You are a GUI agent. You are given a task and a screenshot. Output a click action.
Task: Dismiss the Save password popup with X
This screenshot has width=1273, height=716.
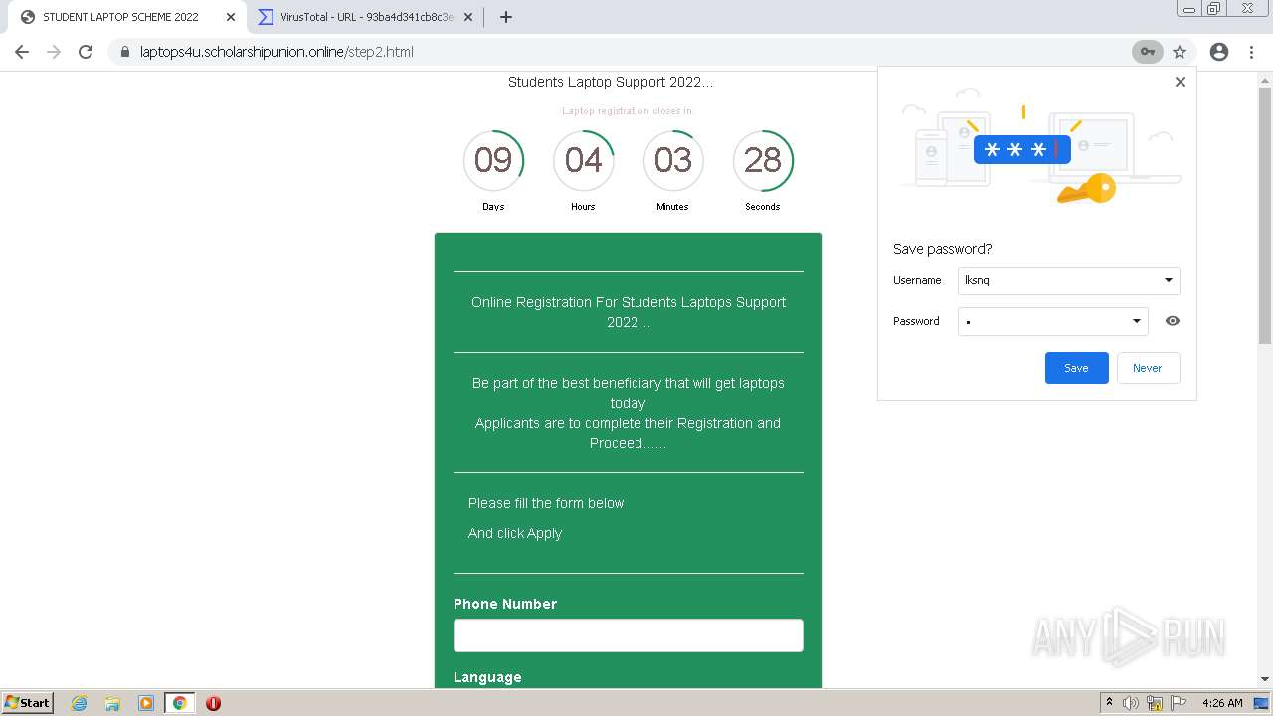tap(1181, 82)
